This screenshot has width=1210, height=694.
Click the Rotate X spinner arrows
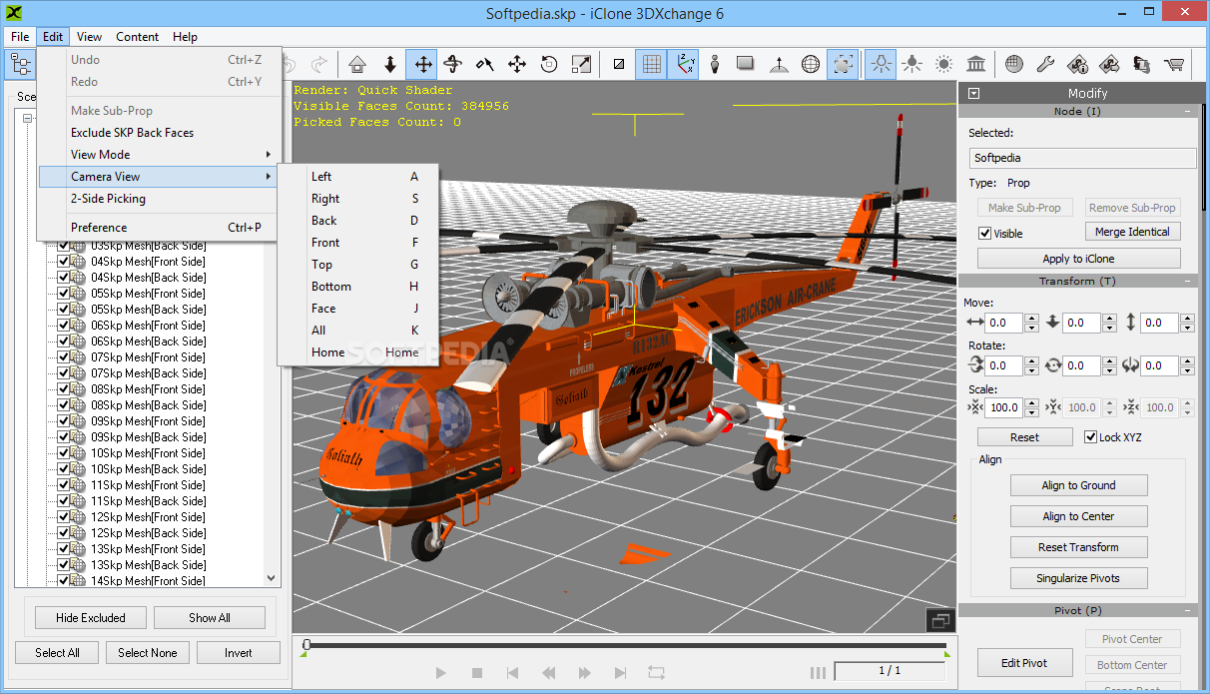tap(1030, 365)
